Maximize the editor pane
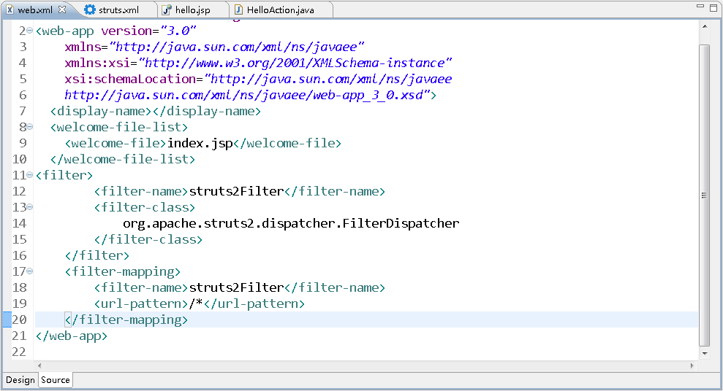 coord(713,7)
